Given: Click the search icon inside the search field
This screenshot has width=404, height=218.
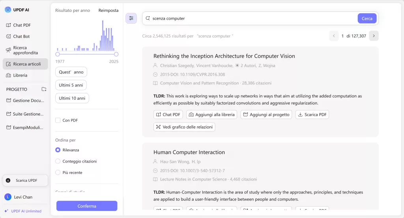Looking at the screenshot, I should tap(148, 18).
